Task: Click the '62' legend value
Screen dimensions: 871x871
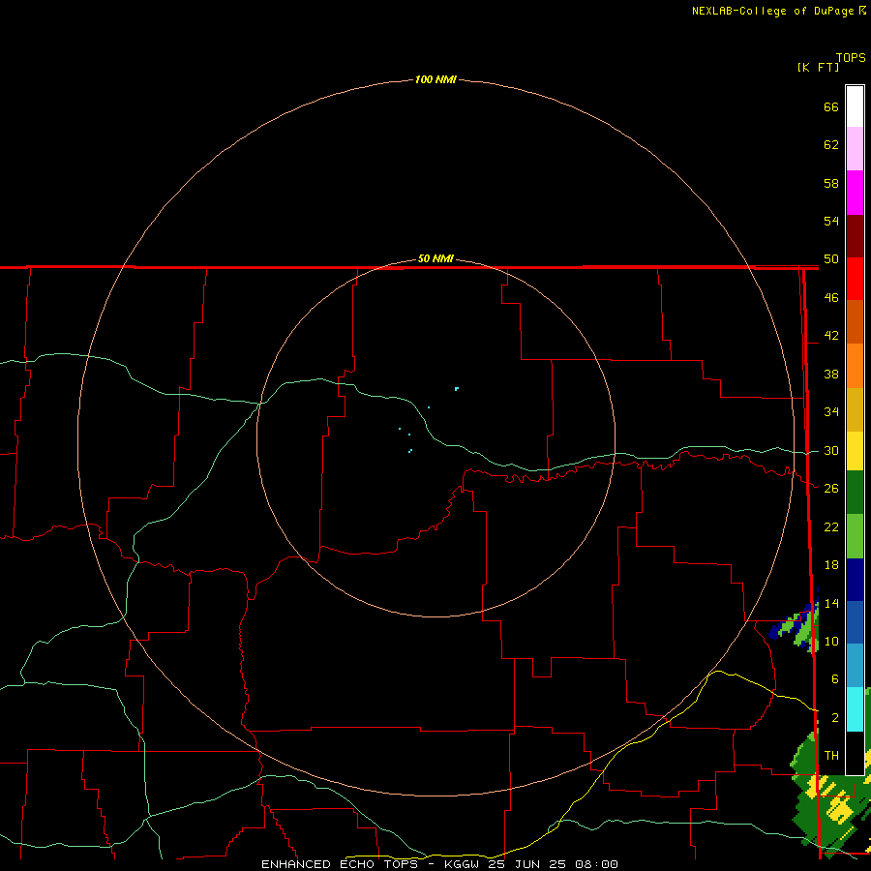Action: pyautogui.click(x=831, y=145)
